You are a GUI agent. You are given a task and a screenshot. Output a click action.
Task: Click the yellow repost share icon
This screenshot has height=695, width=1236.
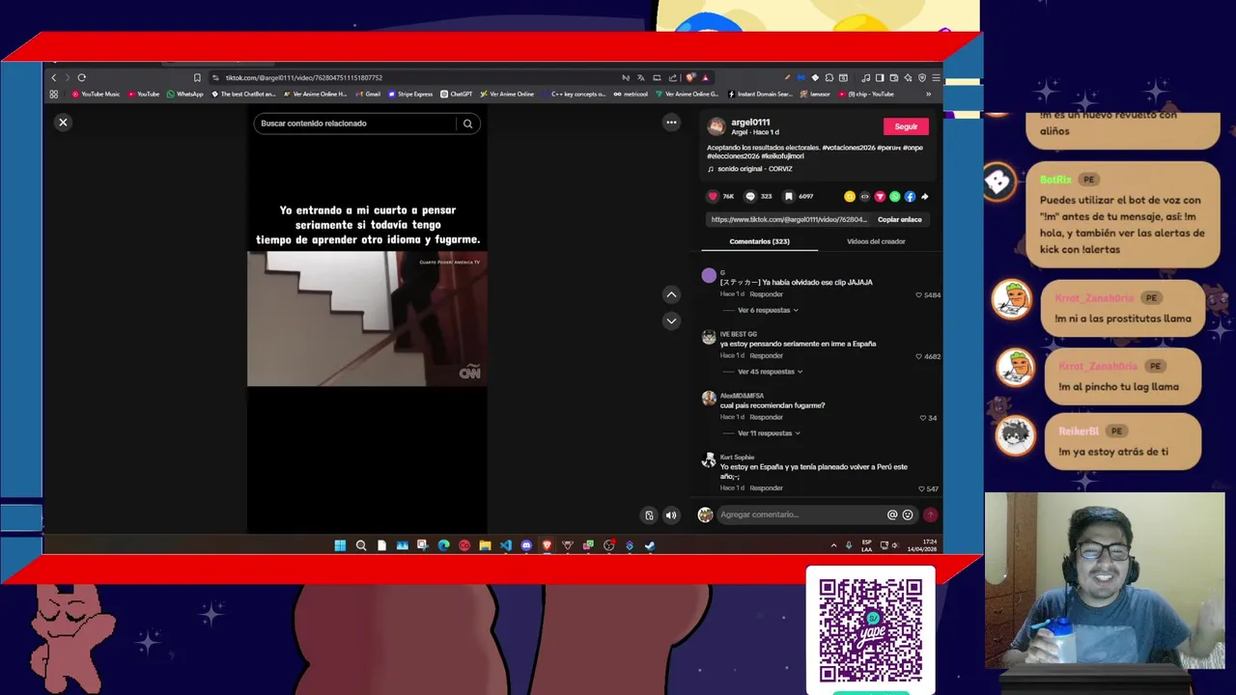pos(850,196)
